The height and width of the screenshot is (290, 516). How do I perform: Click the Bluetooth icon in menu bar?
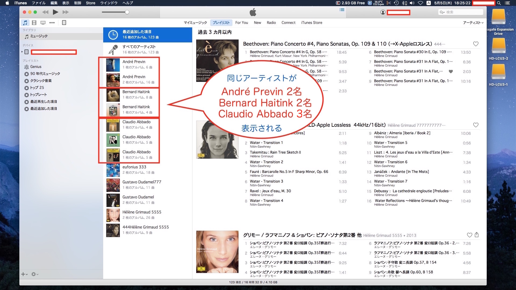(404, 3)
